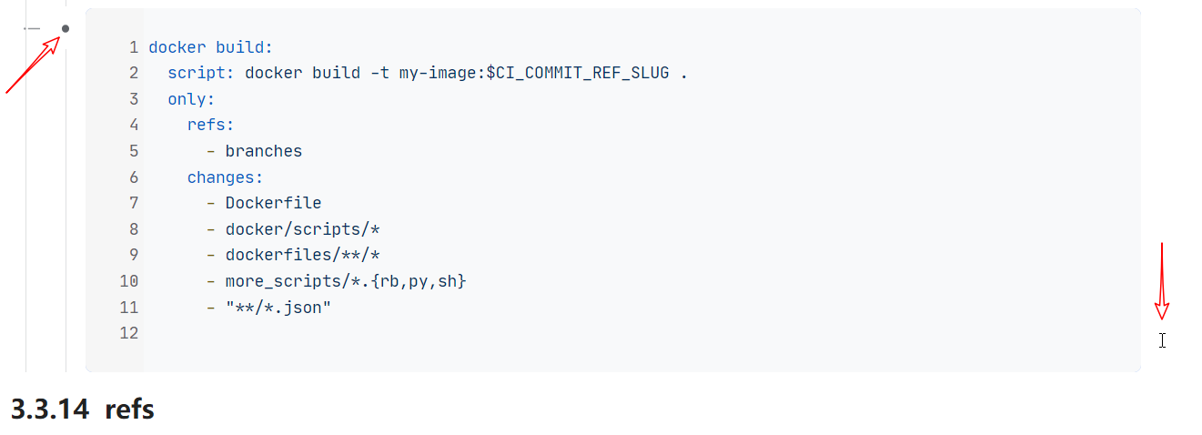Click the "docker build:" key on line 1
This screenshot has height=435, width=1202.
coord(210,47)
